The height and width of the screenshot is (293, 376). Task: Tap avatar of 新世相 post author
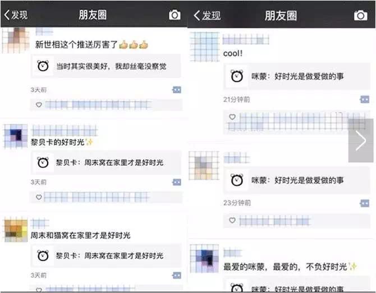pos(15,40)
